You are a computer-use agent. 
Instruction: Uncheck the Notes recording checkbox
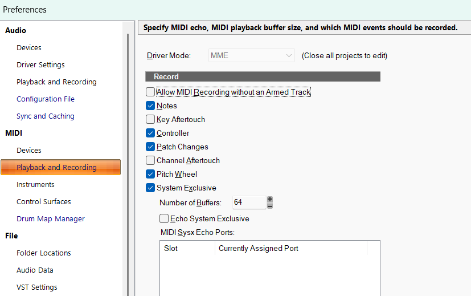(150, 106)
